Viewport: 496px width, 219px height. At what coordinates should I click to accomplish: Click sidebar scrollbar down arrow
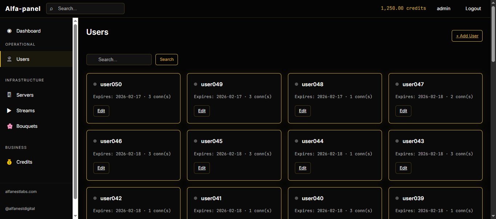(76, 216)
